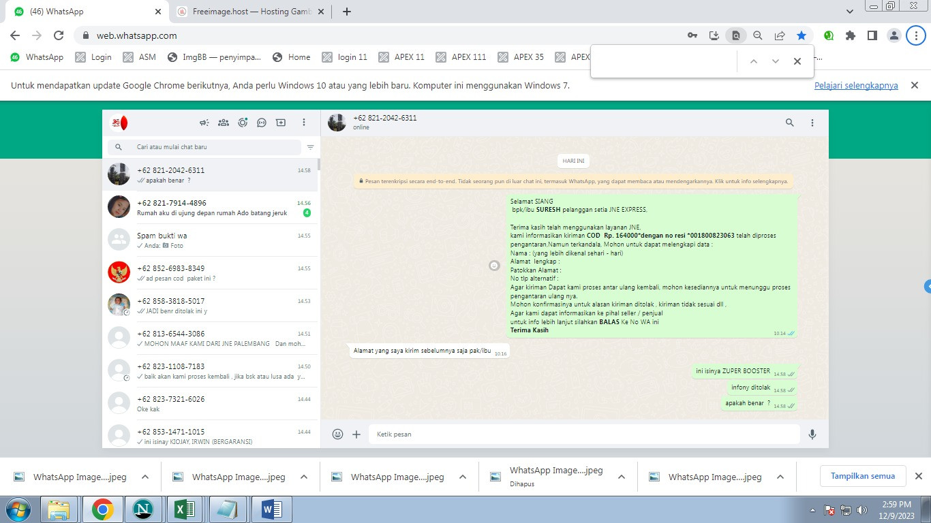Viewport: 931px width, 523px height.
Task: Open the 'login 11' bookmark
Action: coord(345,57)
